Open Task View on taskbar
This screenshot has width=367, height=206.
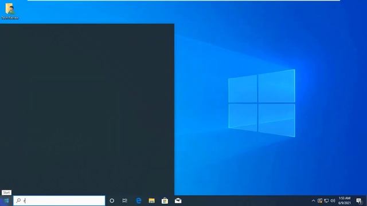tap(125, 201)
